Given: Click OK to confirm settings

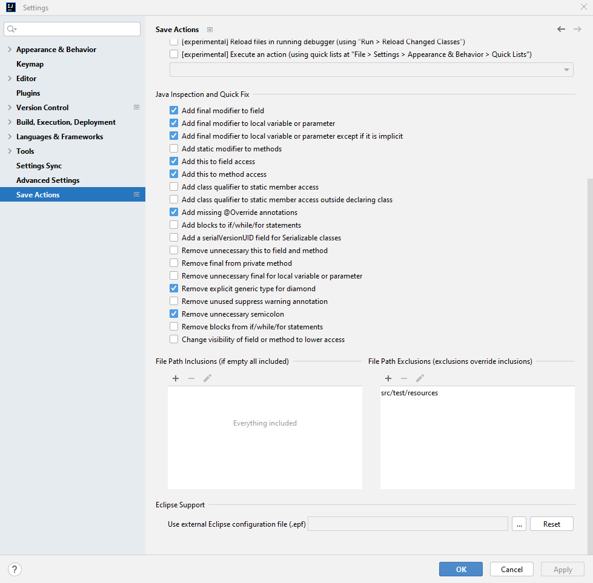Looking at the screenshot, I should 460,569.
